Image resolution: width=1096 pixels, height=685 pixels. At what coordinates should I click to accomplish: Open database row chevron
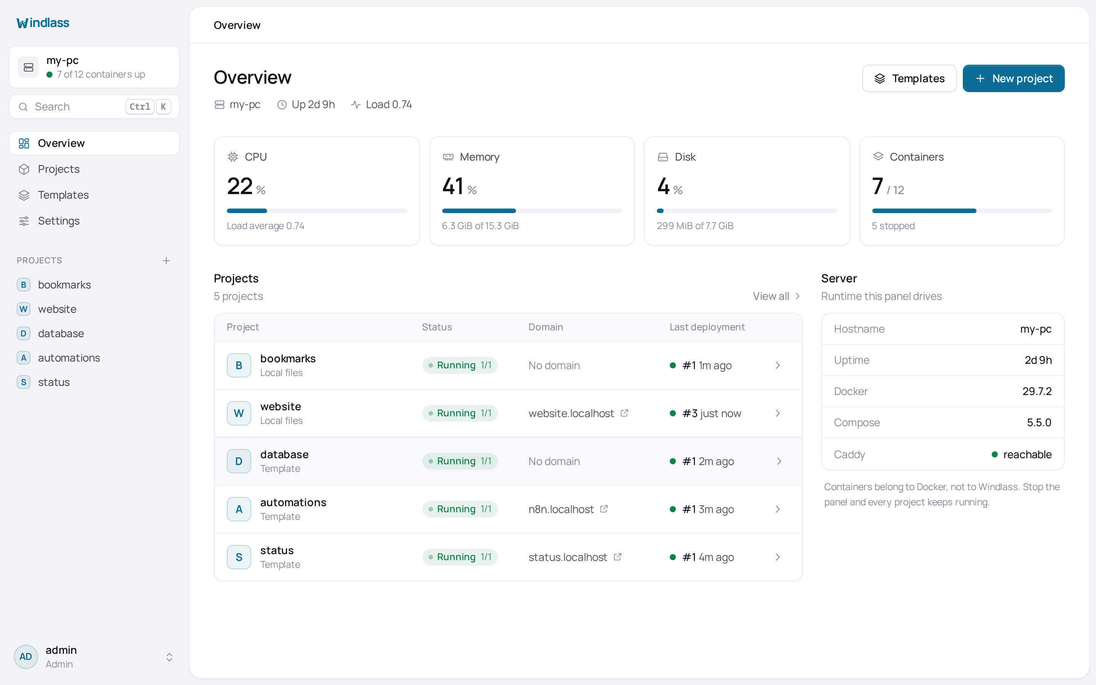pos(779,461)
